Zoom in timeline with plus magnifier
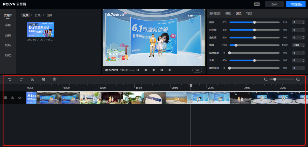Screen dimensions: 308x147 [x=298, y=79]
